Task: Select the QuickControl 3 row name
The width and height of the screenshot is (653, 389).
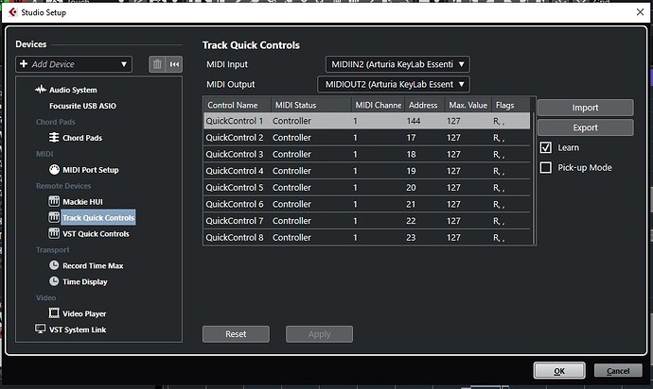Action: tap(235, 154)
